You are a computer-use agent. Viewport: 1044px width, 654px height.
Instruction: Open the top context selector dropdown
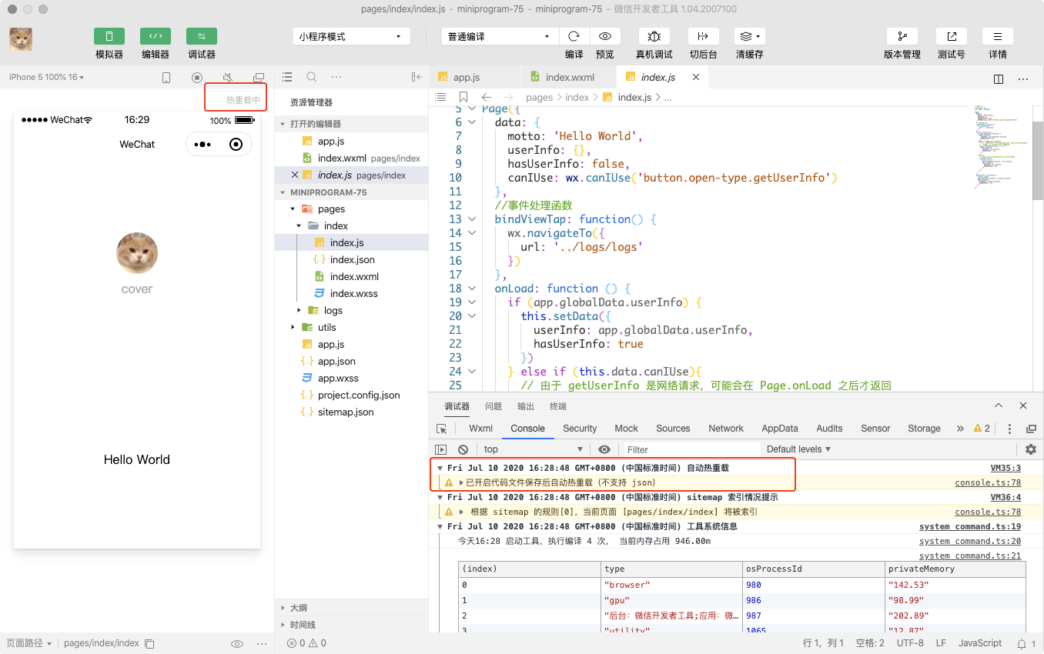(x=534, y=449)
